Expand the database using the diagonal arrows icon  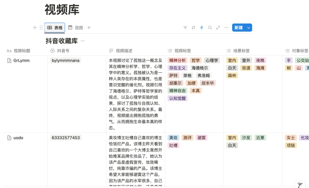218,28
